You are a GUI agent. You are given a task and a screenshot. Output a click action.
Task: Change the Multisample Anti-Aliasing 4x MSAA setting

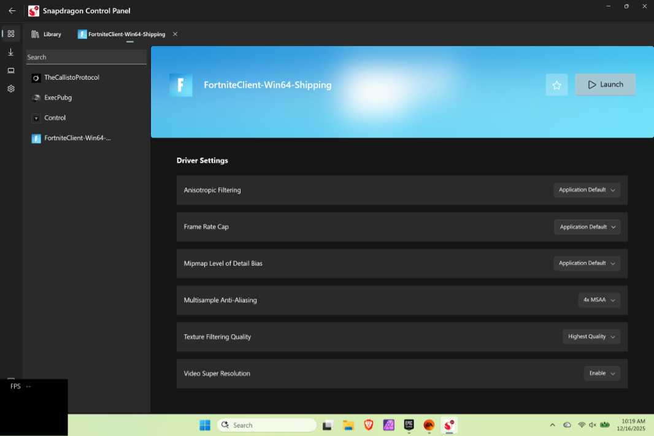[x=599, y=300]
